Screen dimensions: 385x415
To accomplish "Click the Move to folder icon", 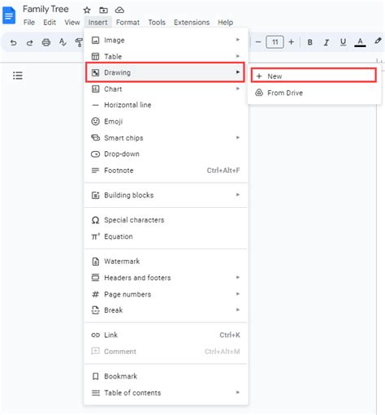I will pyautogui.click(x=103, y=11).
